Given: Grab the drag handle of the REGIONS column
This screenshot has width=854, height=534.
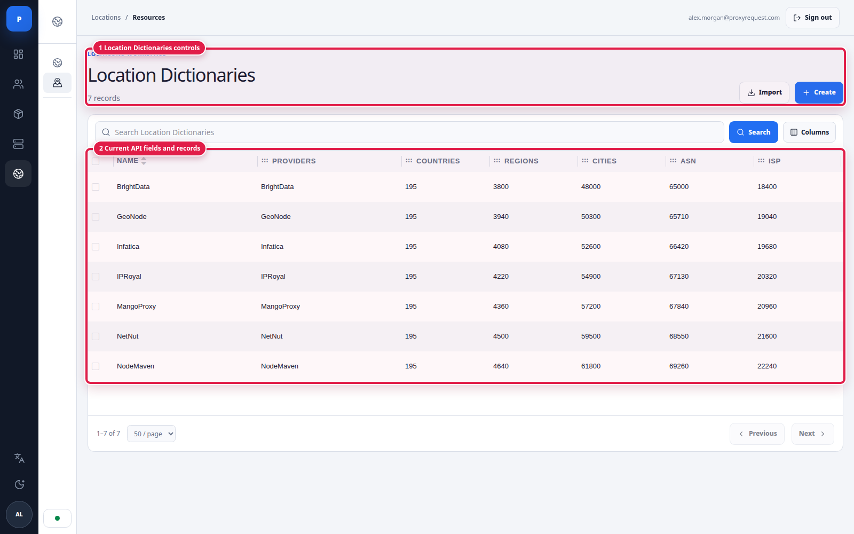Looking at the screenshot, I should point(497,161).
